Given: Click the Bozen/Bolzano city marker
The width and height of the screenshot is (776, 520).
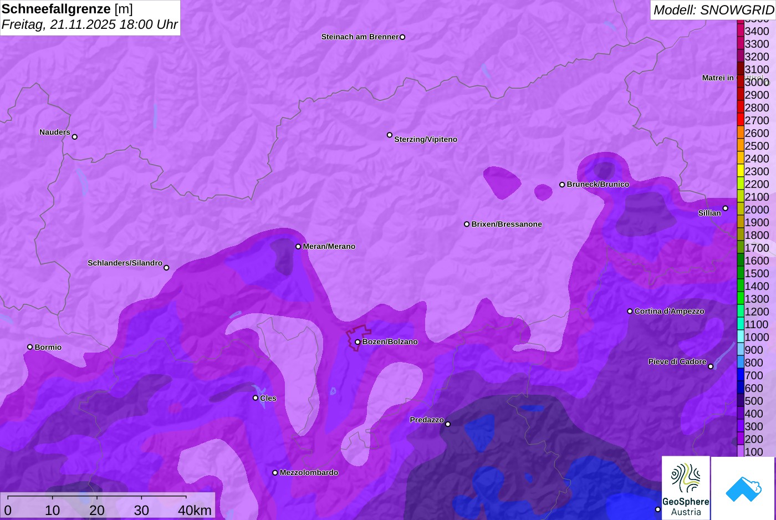Looking at the screenshot, I should point(358,342).
